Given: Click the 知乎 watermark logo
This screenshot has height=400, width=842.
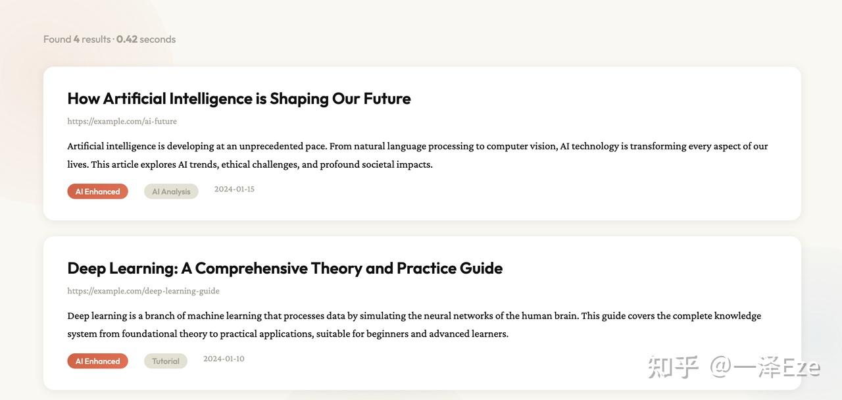Looking at the screenshot, I should 672,367.
